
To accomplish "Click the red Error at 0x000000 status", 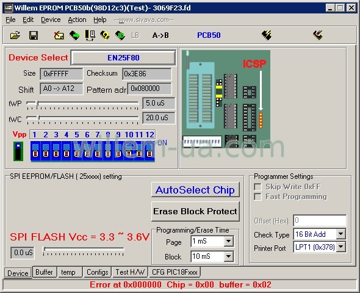I will click(x=181, y=284).
